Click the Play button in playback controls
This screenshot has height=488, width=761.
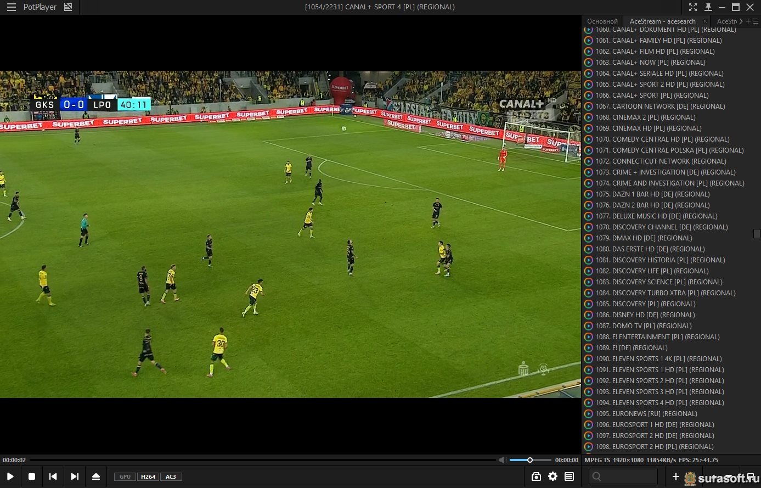[10, 476]
